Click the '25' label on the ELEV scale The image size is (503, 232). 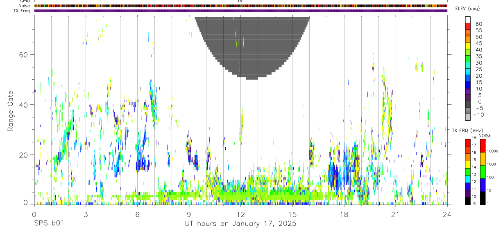tap(478, 69)
